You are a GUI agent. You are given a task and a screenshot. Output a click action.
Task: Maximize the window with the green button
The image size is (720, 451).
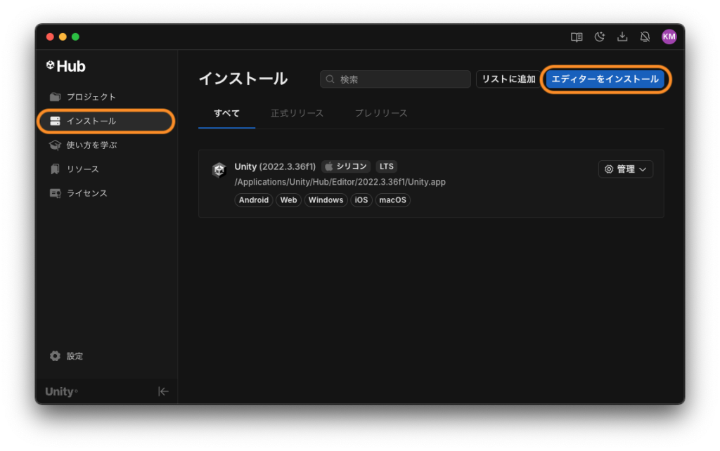[75, 37]
